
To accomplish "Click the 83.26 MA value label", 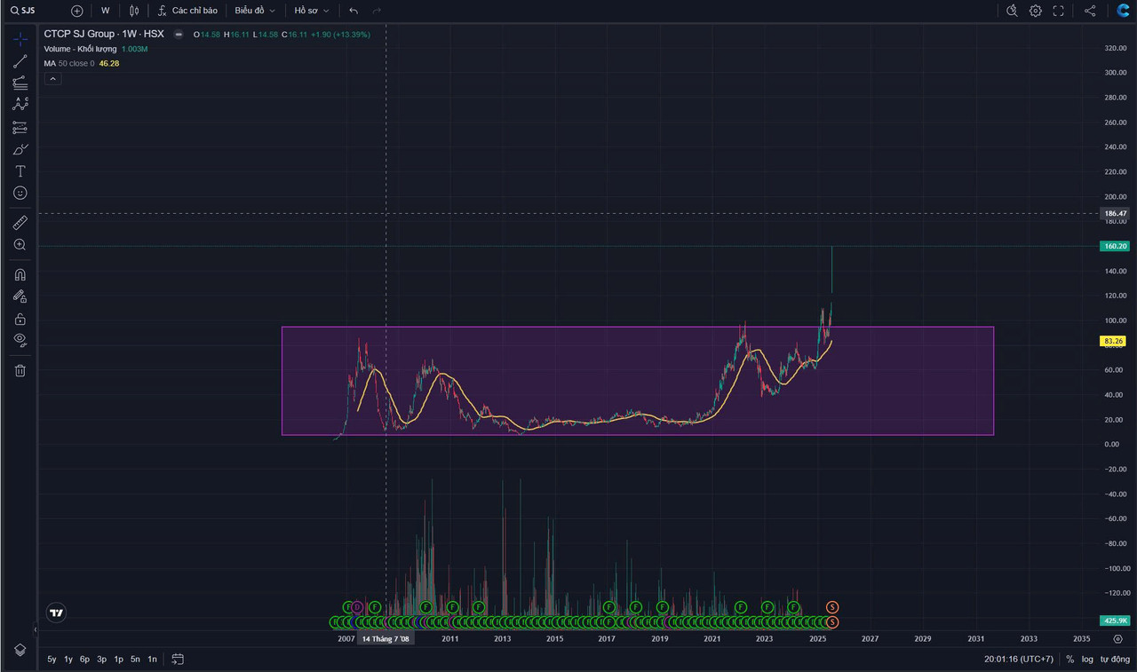I will click(1114, 341).
